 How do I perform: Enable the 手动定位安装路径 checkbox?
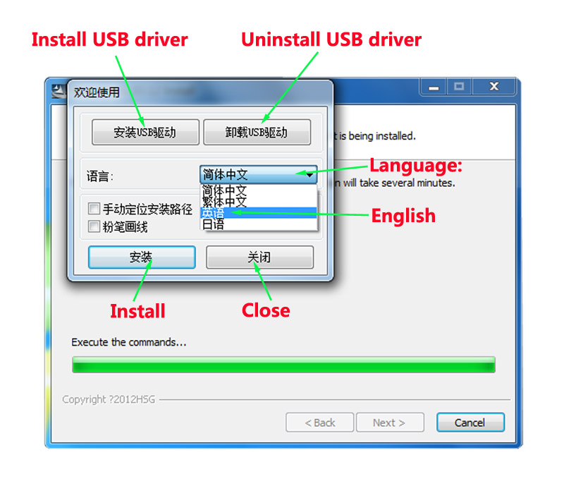pyautogui.click(x=94, y=208)
